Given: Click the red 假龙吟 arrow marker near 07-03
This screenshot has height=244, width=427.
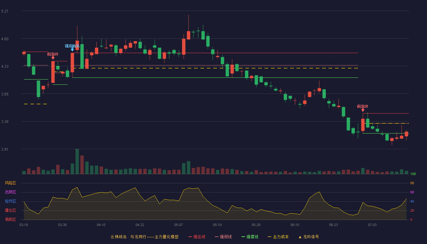Looking at the screenshot, I should click(363, 110).
